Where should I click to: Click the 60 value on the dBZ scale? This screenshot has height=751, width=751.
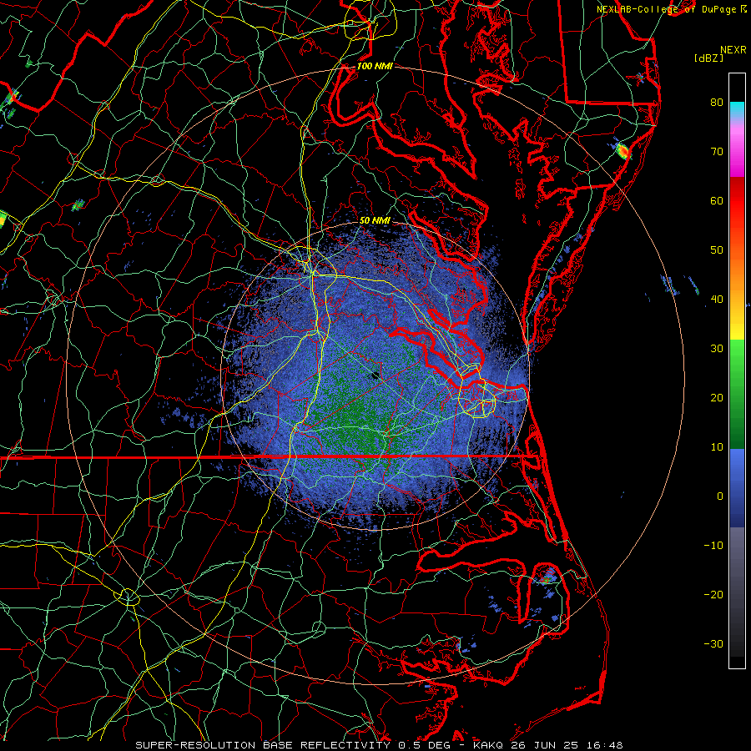(x=717, y=200)
